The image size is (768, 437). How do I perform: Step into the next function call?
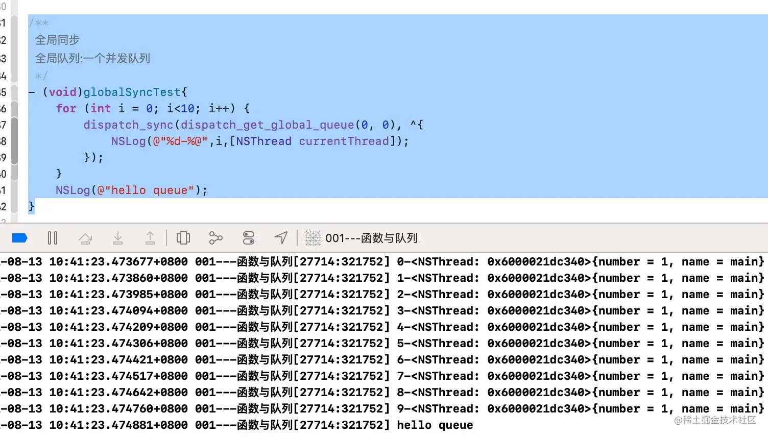tap(118, 238)
